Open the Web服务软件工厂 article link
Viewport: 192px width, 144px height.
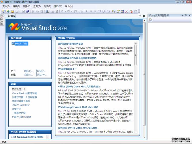(x=67, y=69)
